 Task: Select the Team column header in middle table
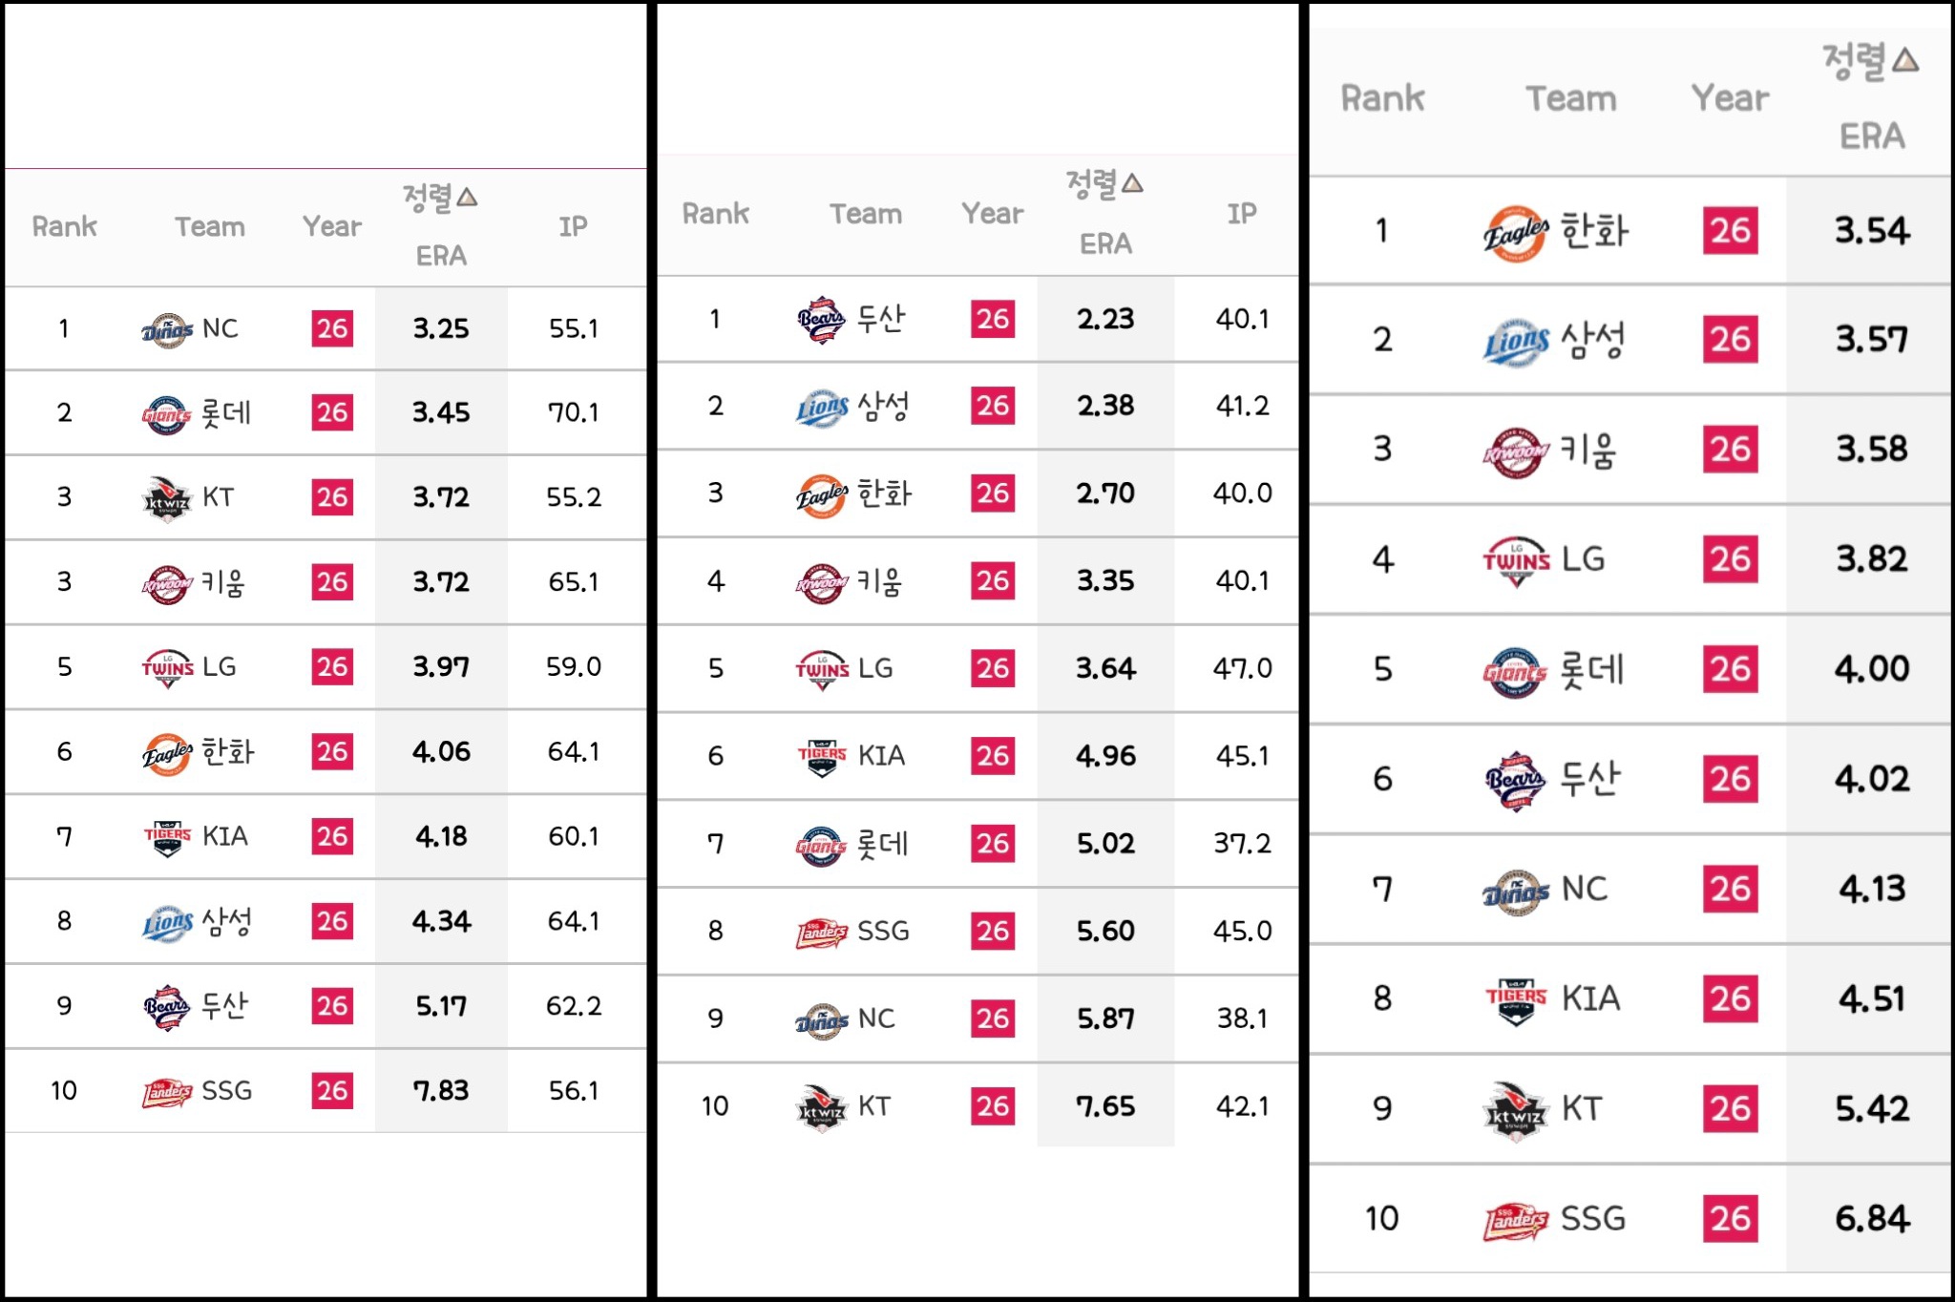pos(866,214)
